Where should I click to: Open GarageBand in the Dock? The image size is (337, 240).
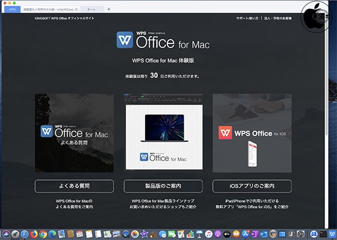click(x=153, y=234)
